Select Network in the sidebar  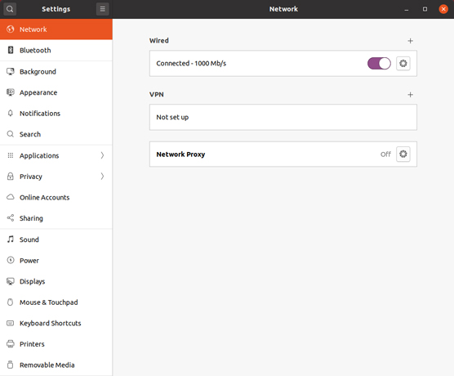(56, 29)
